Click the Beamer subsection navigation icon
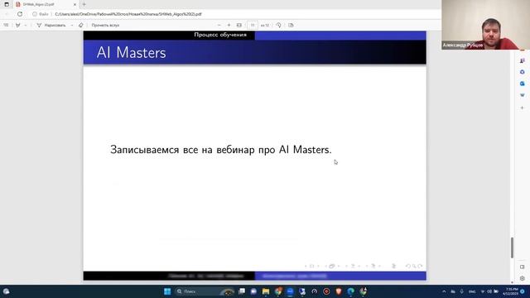 [353, 267]
